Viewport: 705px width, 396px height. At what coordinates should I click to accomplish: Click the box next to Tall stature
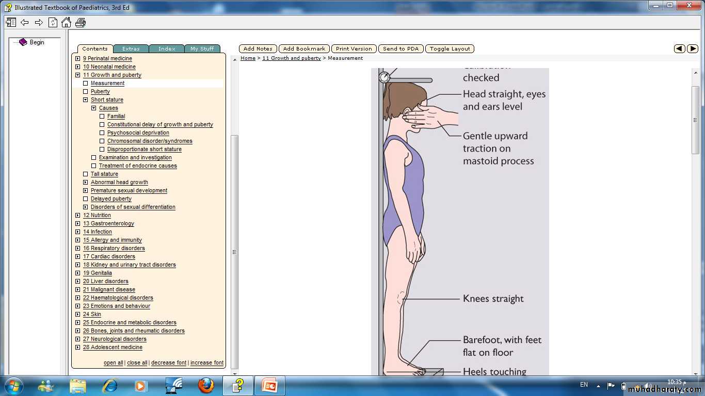pyautogui.click(x=86, y=174)
